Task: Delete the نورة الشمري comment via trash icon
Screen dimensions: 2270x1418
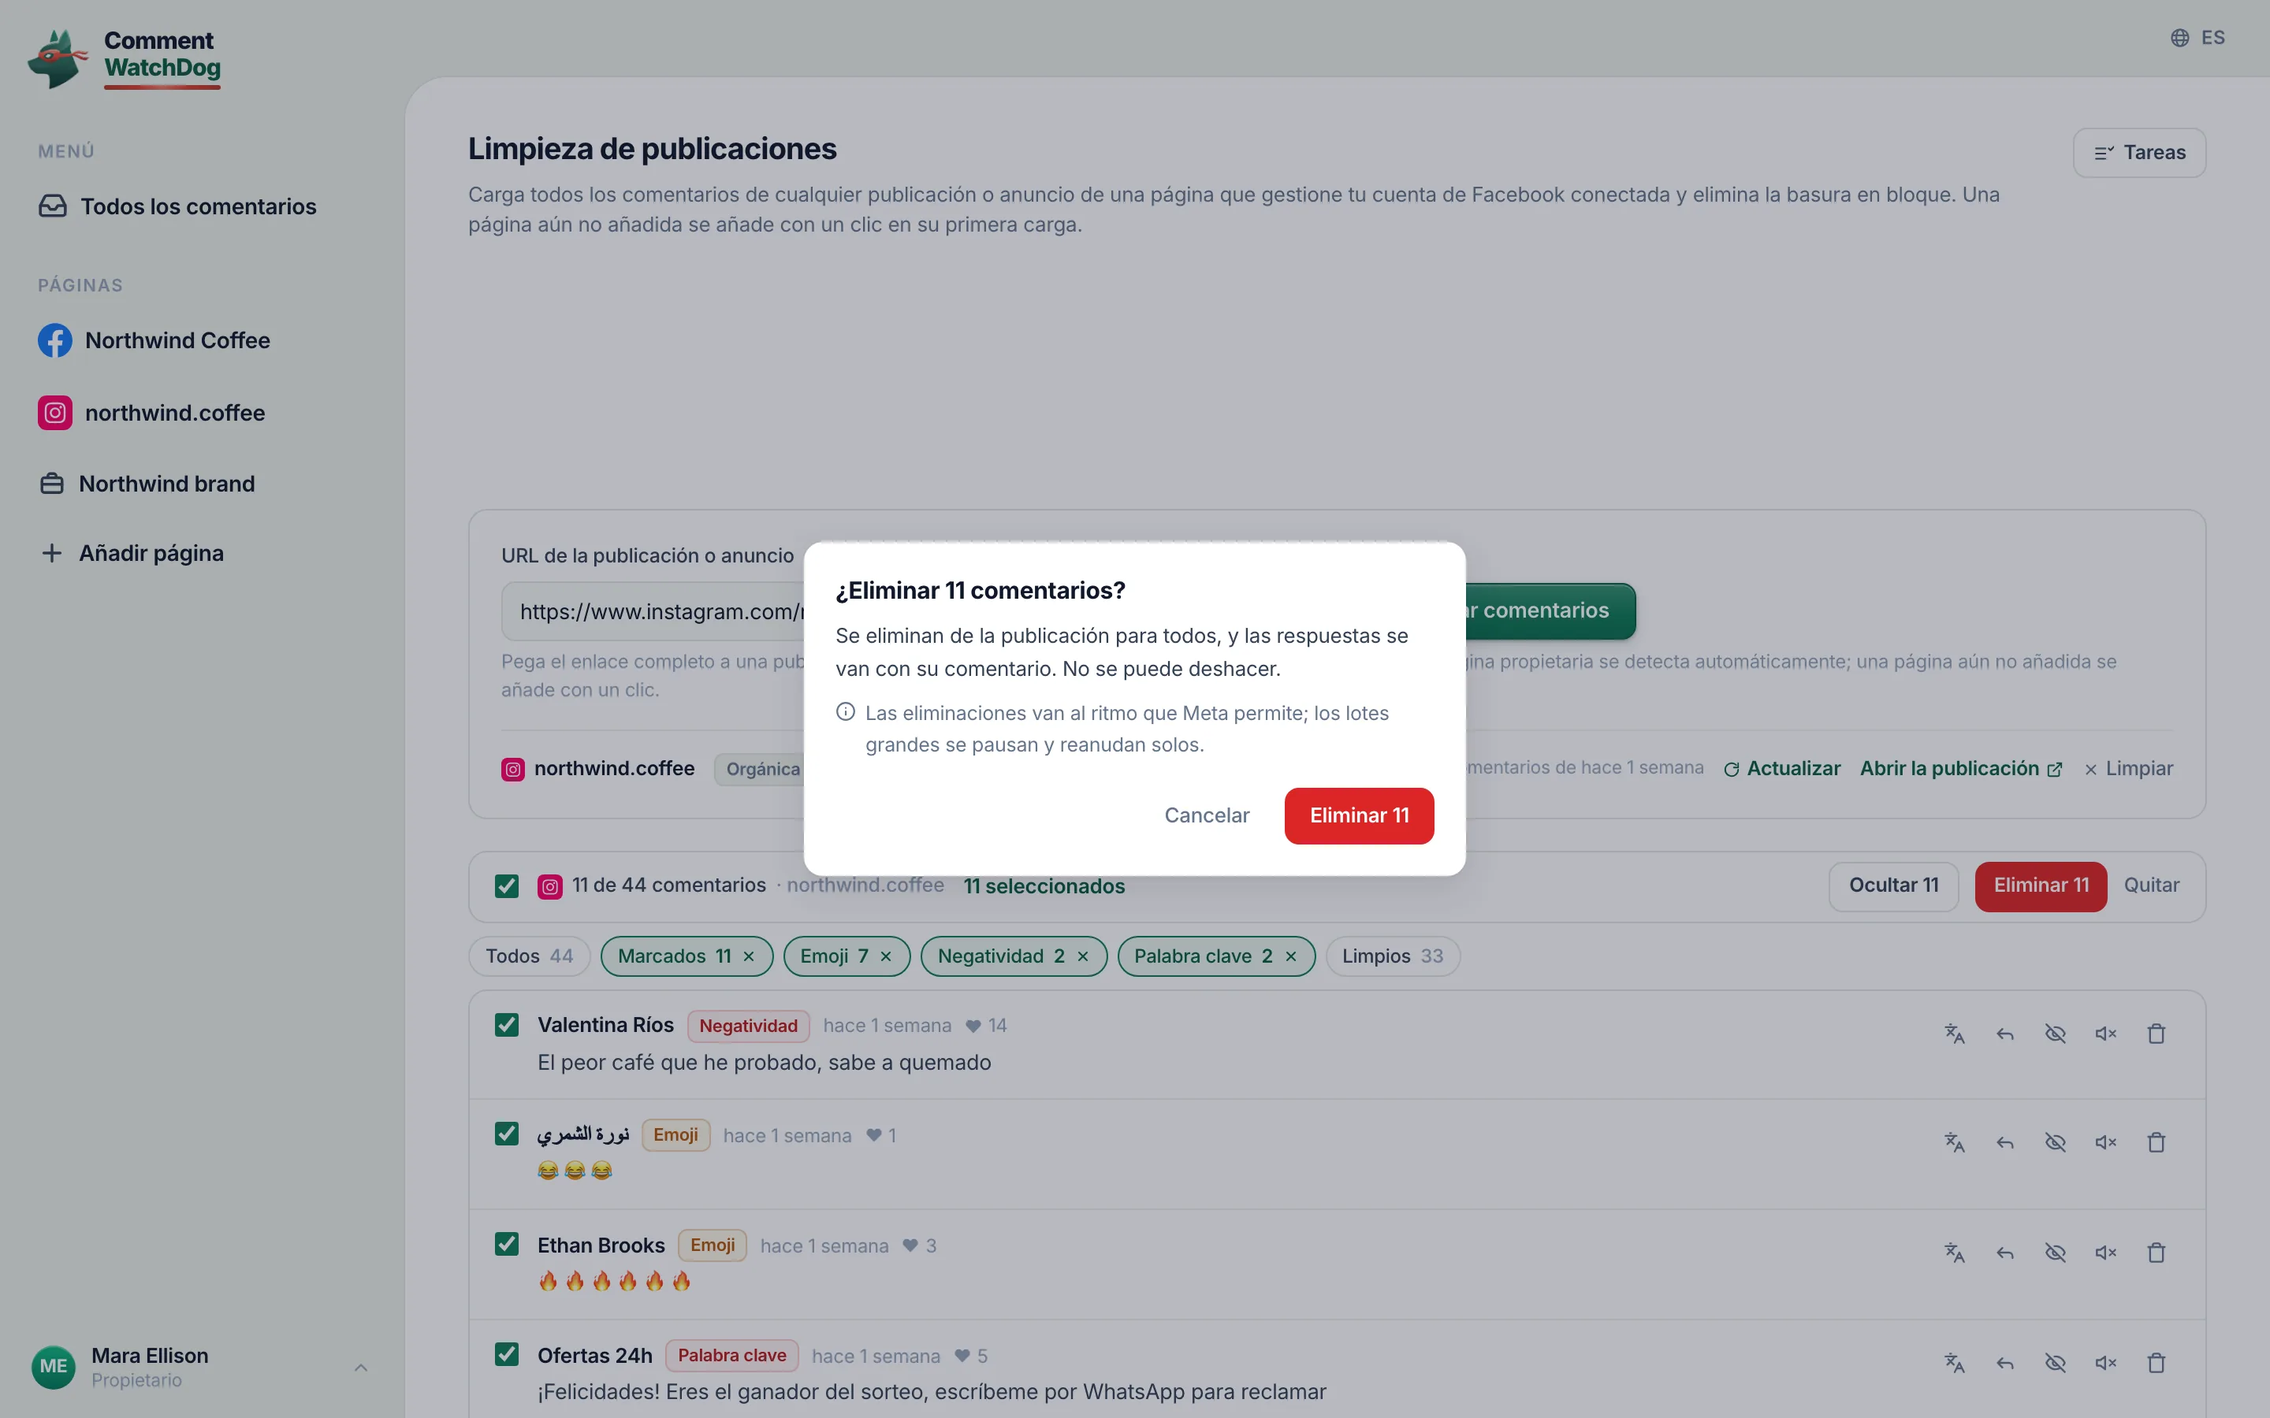Action: [x=2156, y=1142]
